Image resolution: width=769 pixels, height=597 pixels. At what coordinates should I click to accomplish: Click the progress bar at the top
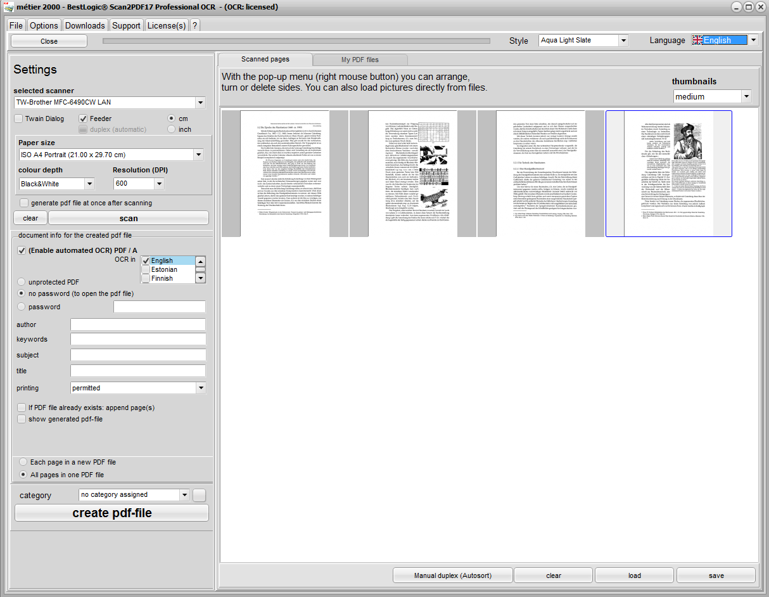tap(296, 41)
